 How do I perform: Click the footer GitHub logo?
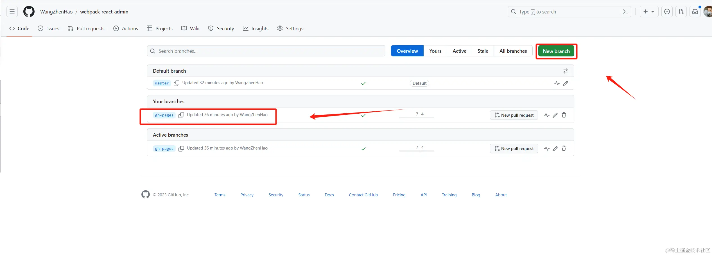coord(146,194)
